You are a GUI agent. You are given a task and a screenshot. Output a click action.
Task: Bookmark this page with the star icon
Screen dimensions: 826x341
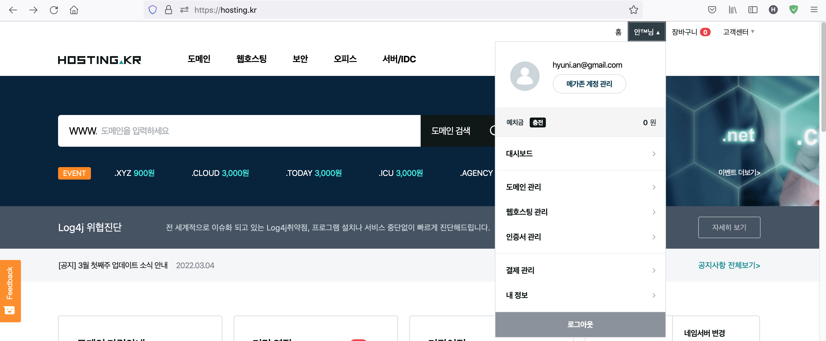coord(633,10)
